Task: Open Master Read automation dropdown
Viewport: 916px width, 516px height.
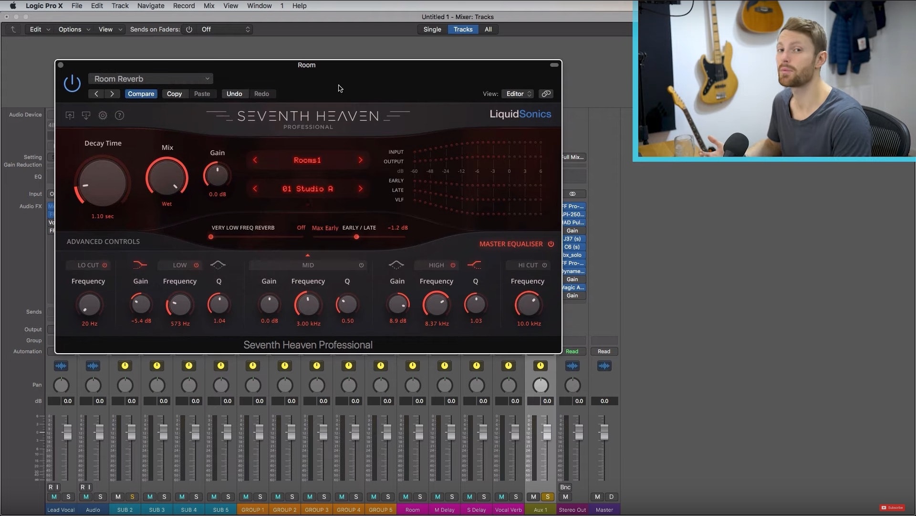Action: pos(604,352)
